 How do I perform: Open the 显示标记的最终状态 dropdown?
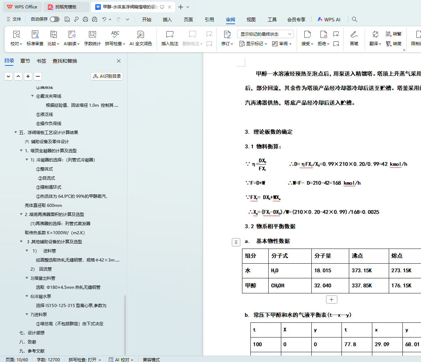(265, 34)
